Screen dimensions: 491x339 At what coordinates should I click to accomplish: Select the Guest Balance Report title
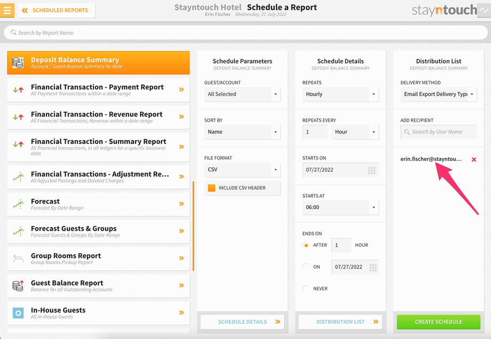[x=67, y=282]
